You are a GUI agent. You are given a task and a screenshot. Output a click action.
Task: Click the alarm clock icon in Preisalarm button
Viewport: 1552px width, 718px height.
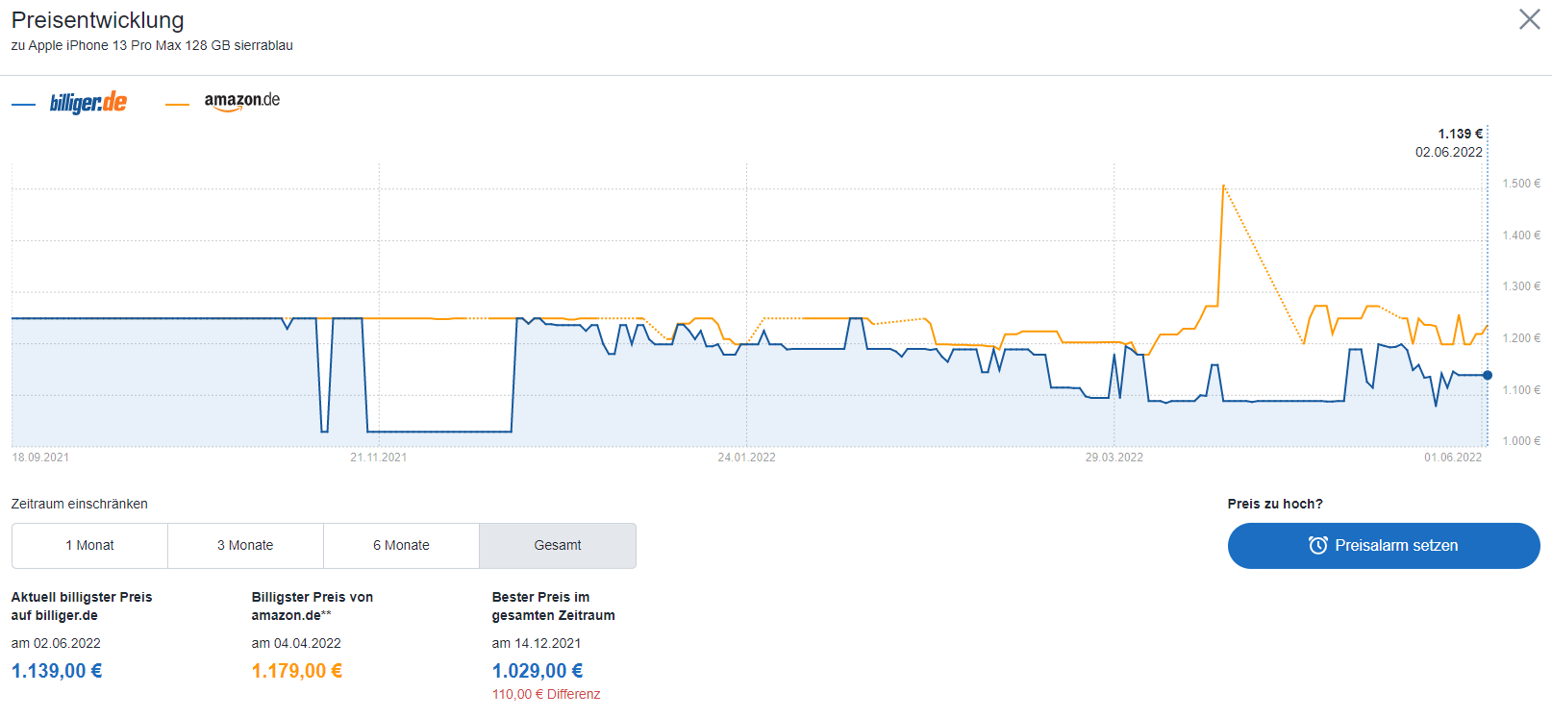[x=1318, y=545]
